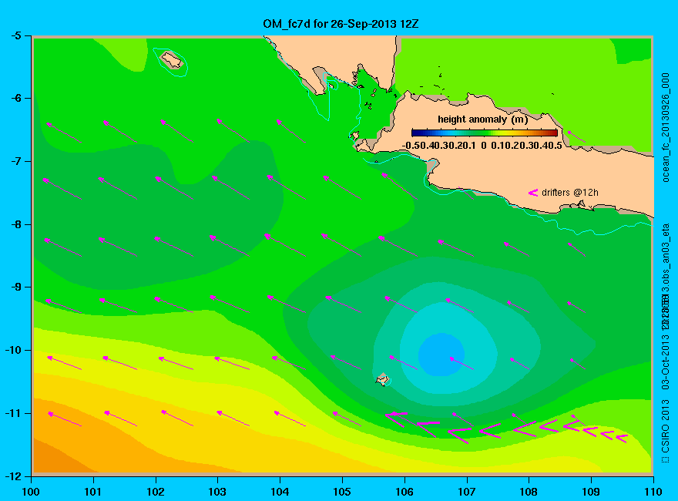Click longitude axis label 102

click(x=155, y=492)
